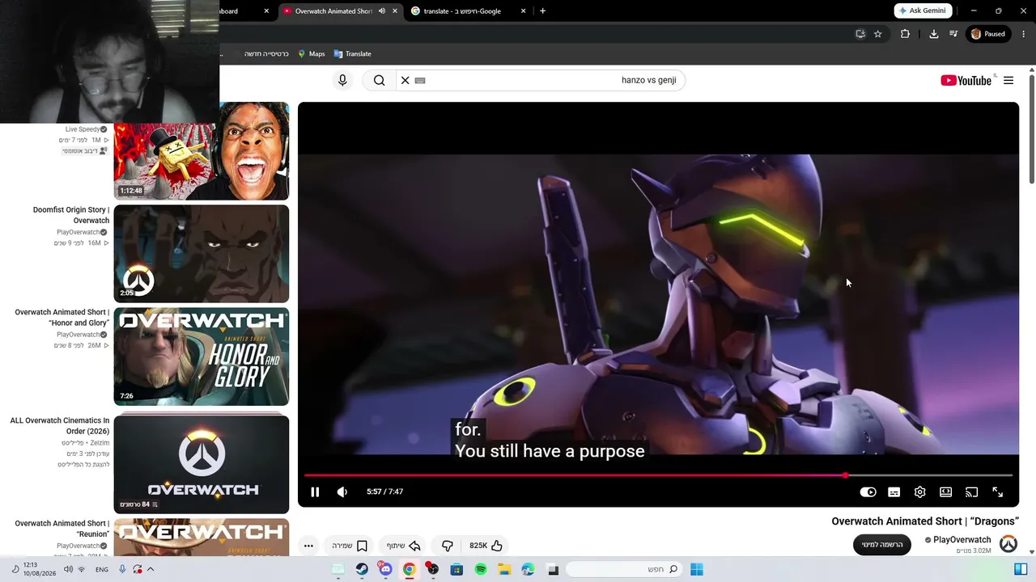
Task: Open the Translate bookmark
Action: point(352,54)
